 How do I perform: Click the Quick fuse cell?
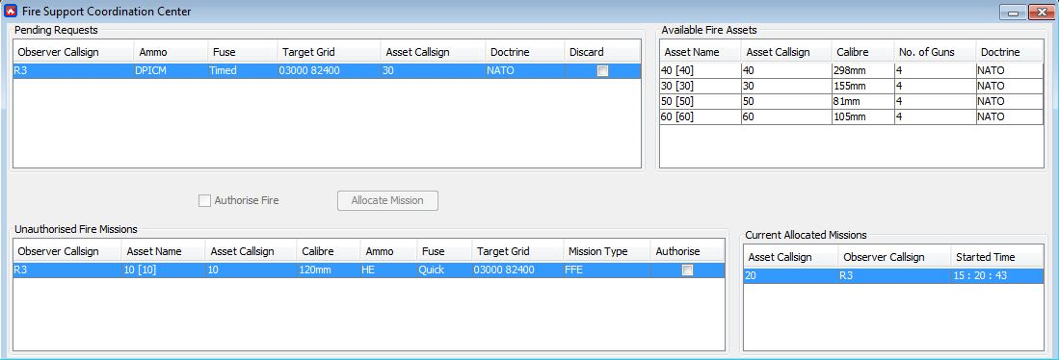coord(443,270)
